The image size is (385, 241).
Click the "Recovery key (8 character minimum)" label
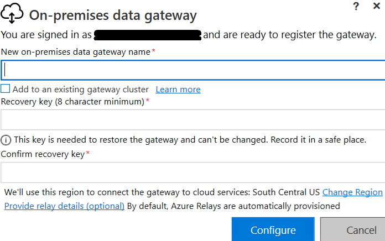(x=72, y=102)
